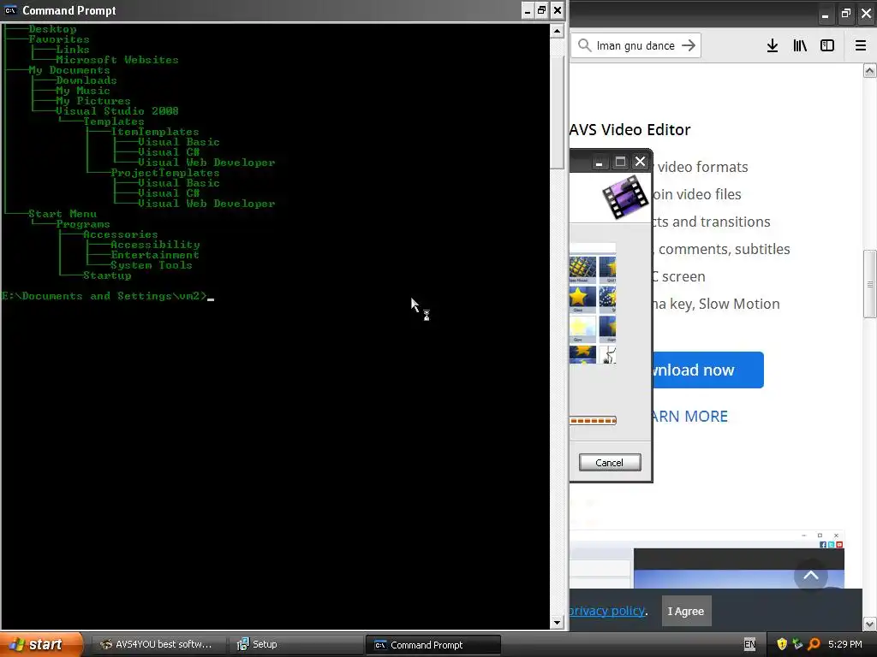Click Command Prompt scrollbar up arrow
The height and width of the screenshot is (657, 877).
click(557, 31)
